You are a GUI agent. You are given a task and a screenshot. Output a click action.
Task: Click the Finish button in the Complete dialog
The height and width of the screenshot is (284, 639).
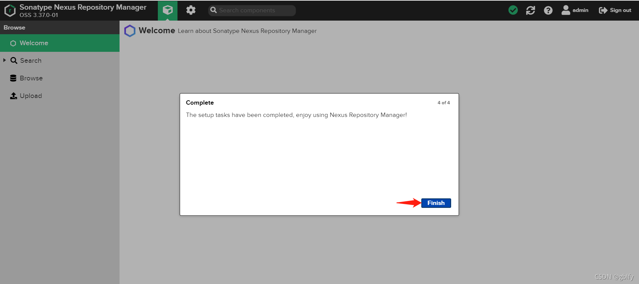(436, 203)
